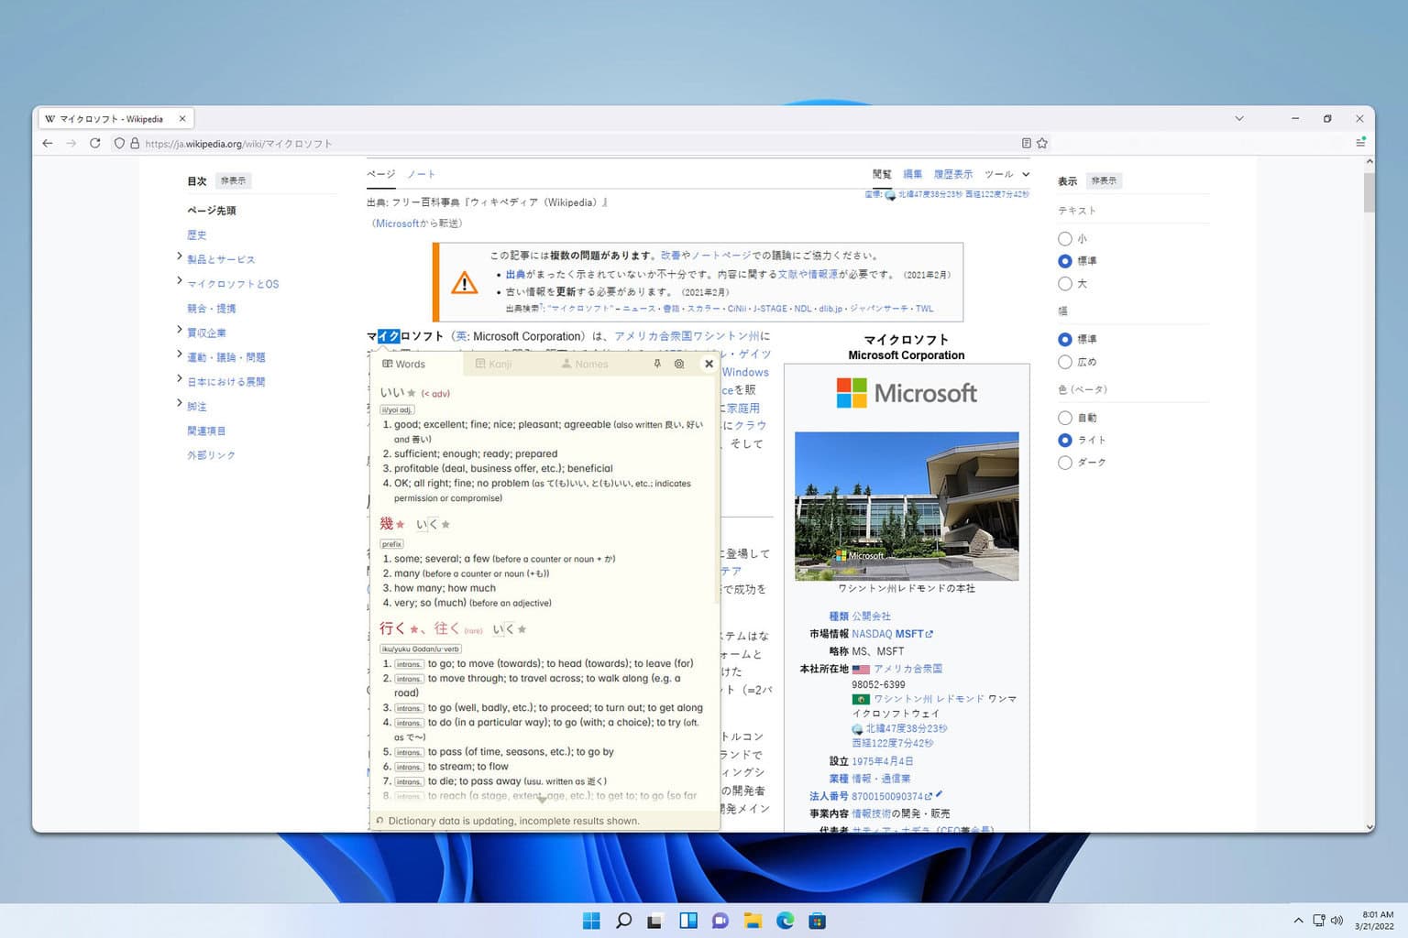The height and width of the screenshot is (938, 1408).
Task: Open File Explorer from taskbar
Action: (x=753, y=921)
